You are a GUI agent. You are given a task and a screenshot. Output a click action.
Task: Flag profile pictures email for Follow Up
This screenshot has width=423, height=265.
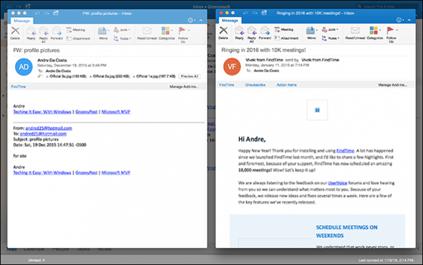tap(183, 34)
